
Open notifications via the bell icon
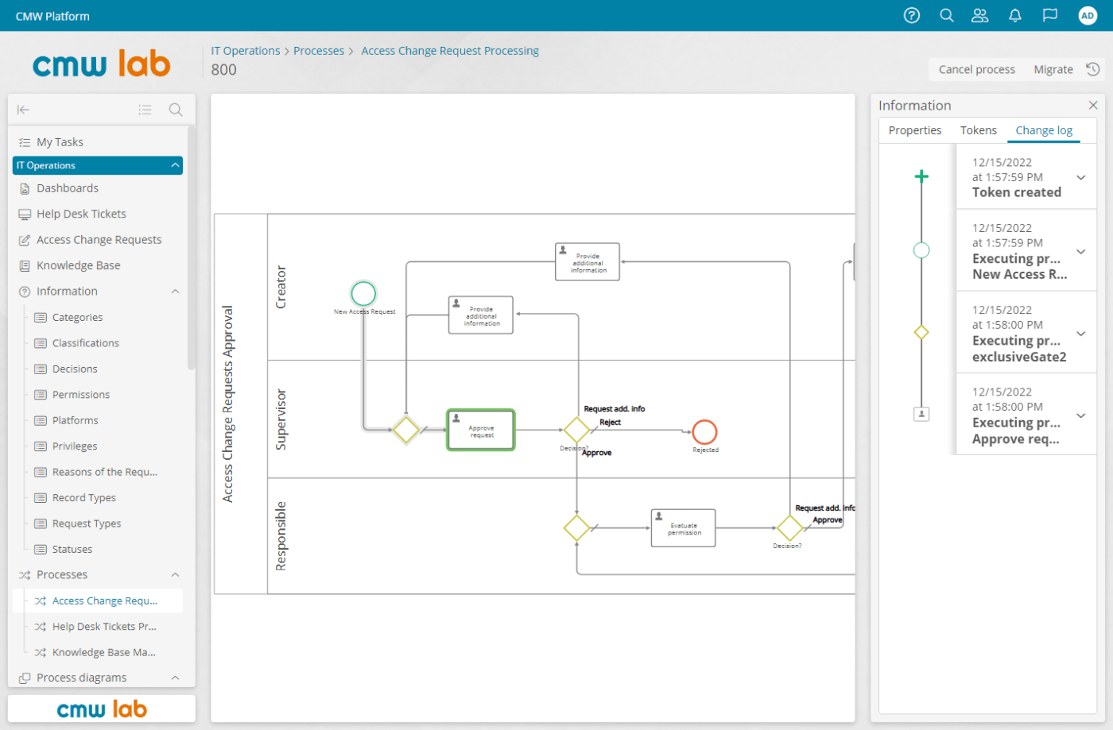[x=1014, y=15]
